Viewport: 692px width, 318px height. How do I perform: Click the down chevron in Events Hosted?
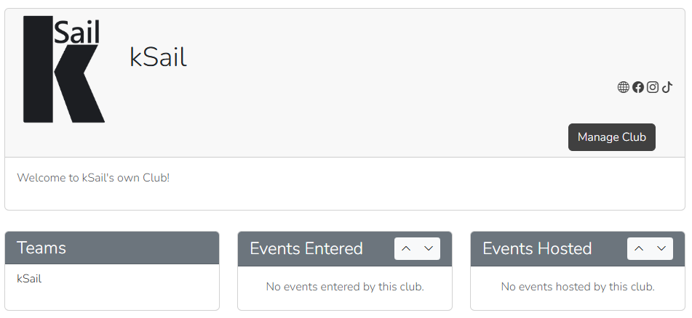tap(661, 248)
